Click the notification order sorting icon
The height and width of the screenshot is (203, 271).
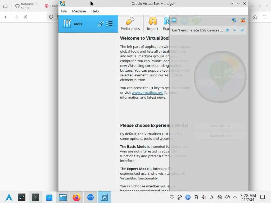point(234,21)
